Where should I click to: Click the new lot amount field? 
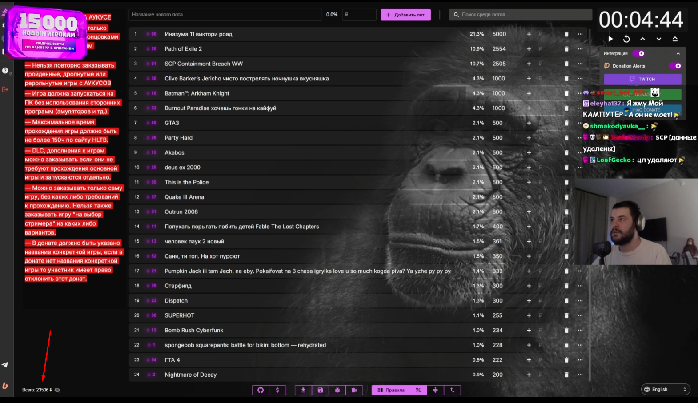(x=359, y=15)
